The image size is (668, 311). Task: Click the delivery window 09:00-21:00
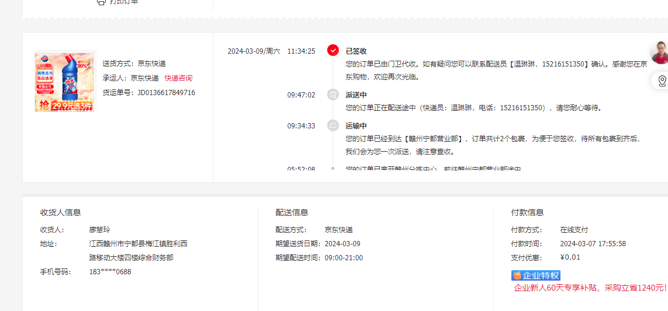(344, 257)
